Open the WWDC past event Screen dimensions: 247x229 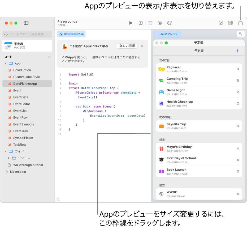(x=199, y=194)
